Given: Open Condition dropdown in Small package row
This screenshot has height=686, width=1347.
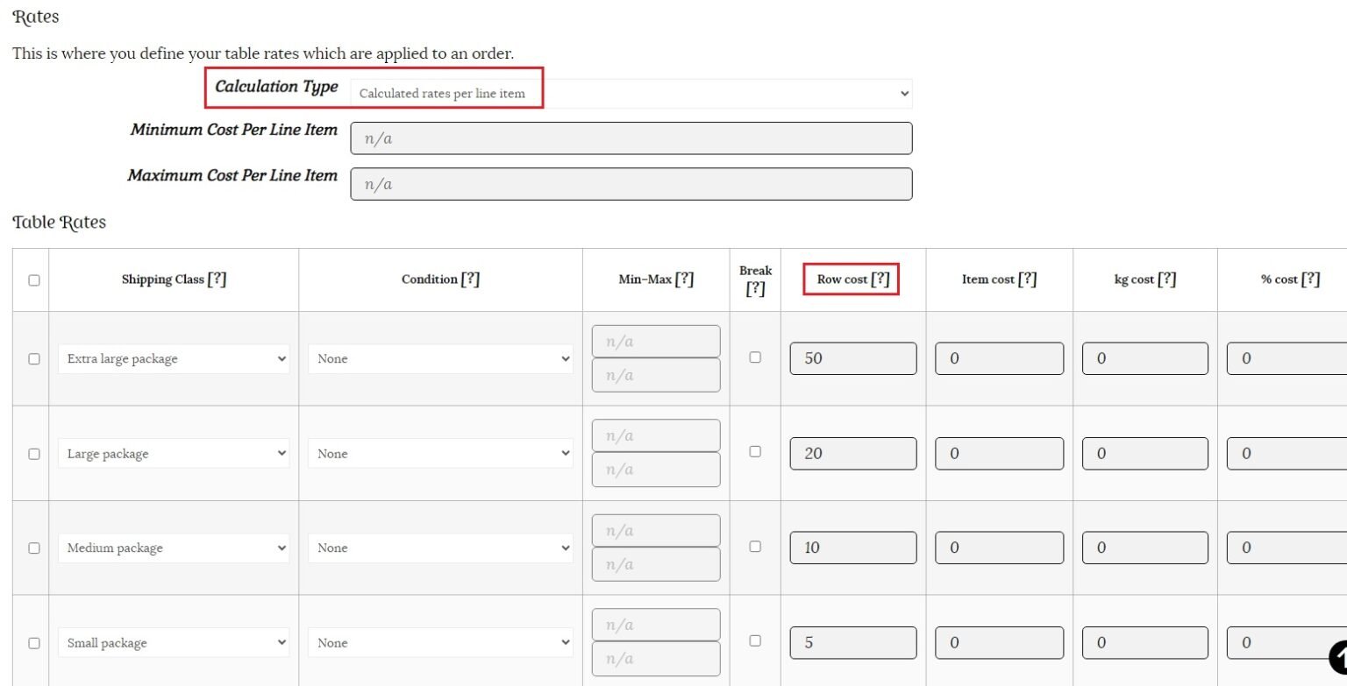Looking at the screenshot, I should pyautogui.click(x=440, y=643).
